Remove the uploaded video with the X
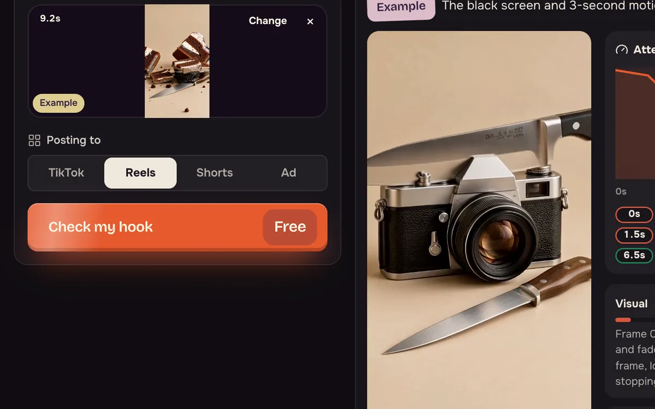The height and width of the screenshot is (409, 655). click(310, 21)
